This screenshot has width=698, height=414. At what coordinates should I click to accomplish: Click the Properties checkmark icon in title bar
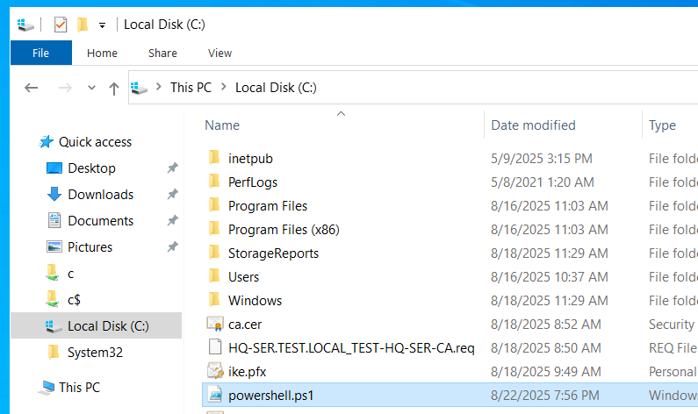60,25
